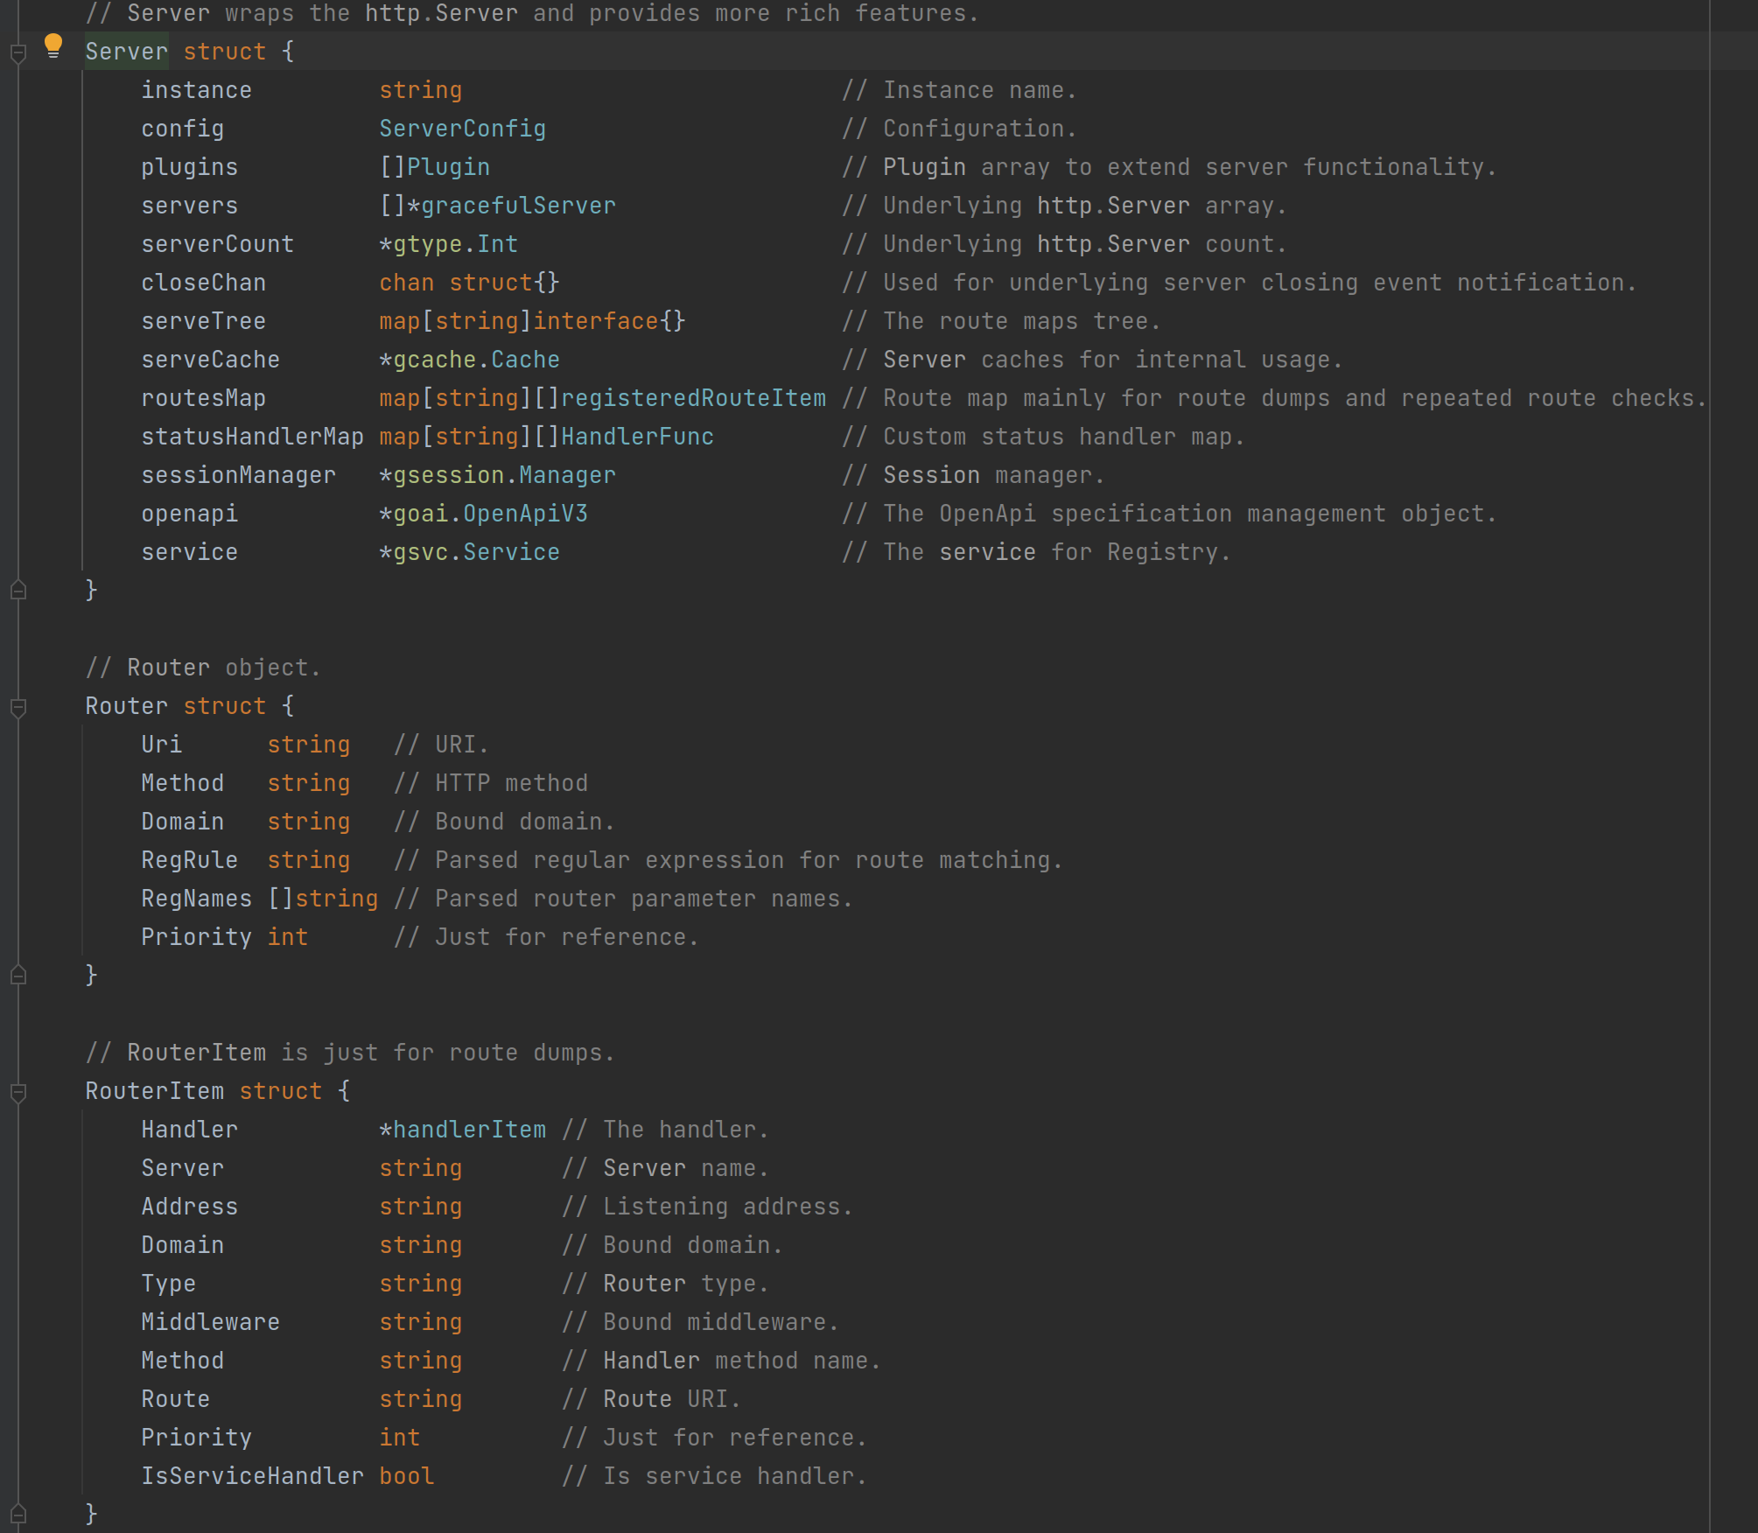Screen dimensions: 1758x1533
Task: Click the sessionManager field name
Action: [238, 475]
